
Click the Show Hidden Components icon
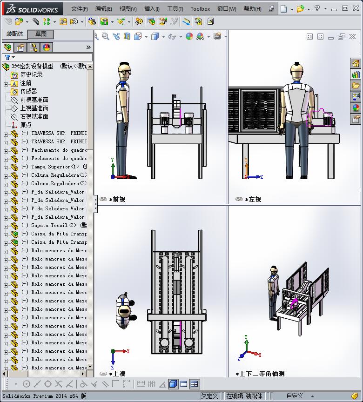pos(92,21)
